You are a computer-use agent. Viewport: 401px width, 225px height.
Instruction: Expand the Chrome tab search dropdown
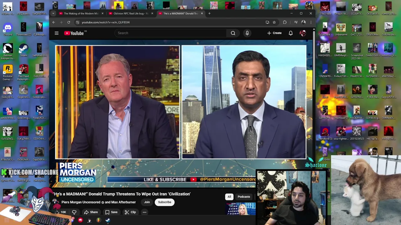[x=53, y=13]
